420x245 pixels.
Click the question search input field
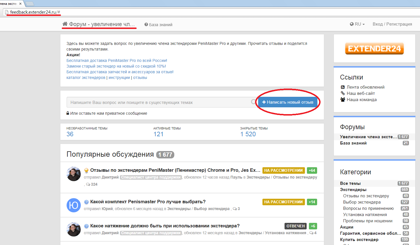(162, 102)
